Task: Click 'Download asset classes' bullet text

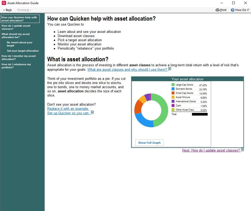Action: pyautogui.click(x=76, y=36)
